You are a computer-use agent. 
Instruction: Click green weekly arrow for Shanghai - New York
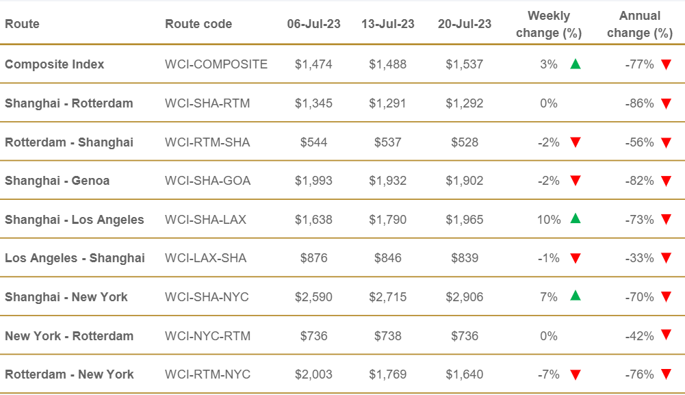coord(576,296)
